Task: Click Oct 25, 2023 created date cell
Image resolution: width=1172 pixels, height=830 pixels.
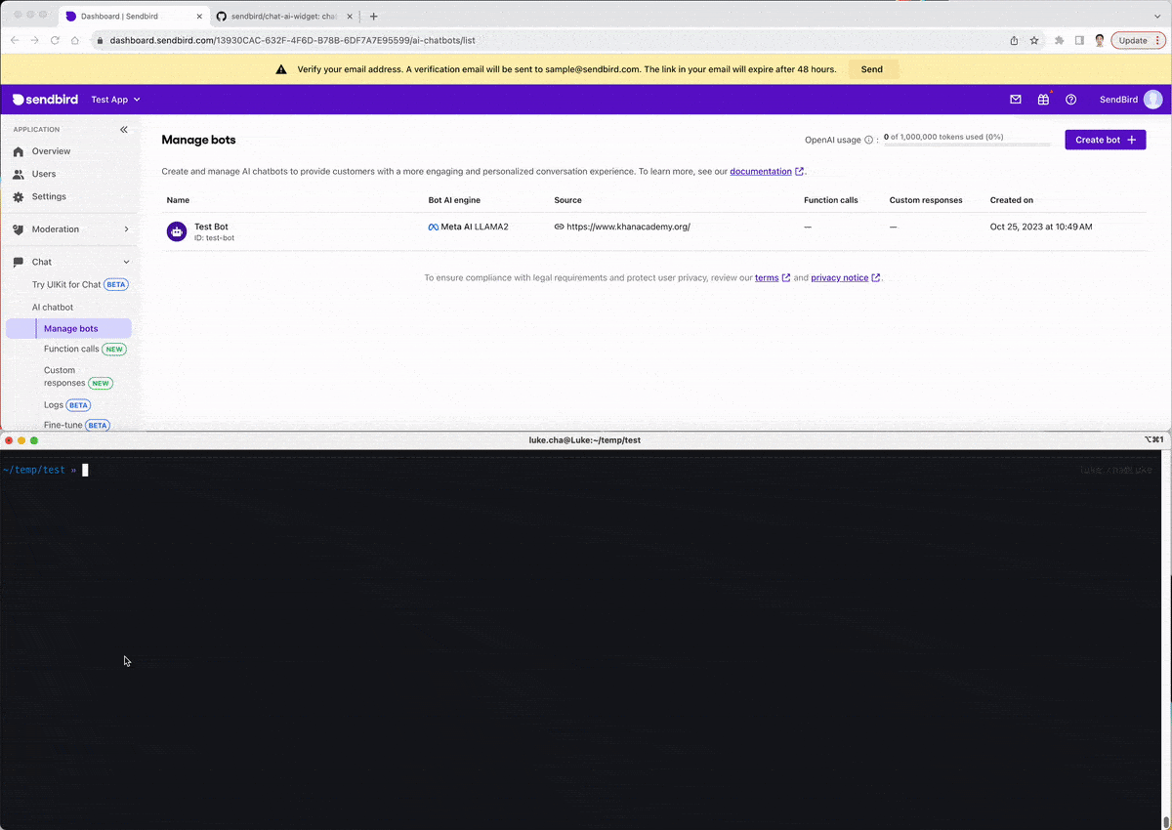Action: 1041,227
